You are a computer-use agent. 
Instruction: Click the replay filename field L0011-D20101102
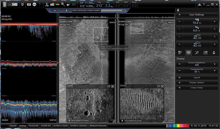(86, 10)
